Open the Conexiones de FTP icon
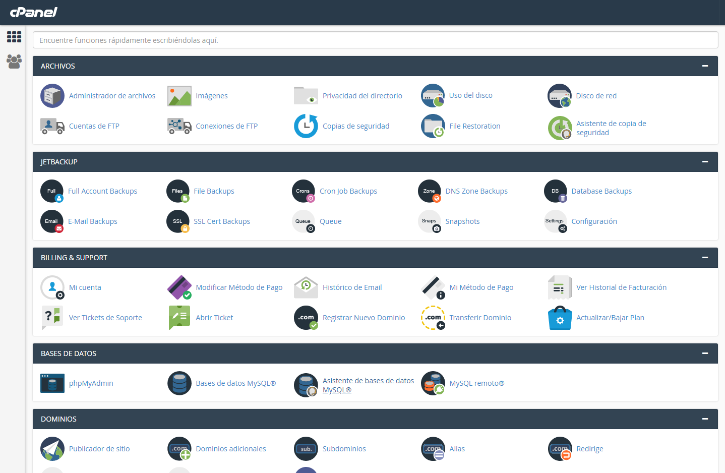This screenshot has height=473, width=725. pyautogui.click(x=179, y=126)
